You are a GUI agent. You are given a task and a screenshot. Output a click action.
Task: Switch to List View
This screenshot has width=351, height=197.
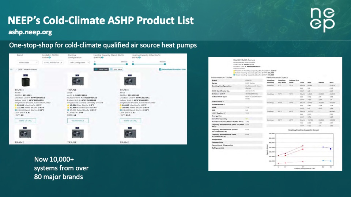[116, 69]
